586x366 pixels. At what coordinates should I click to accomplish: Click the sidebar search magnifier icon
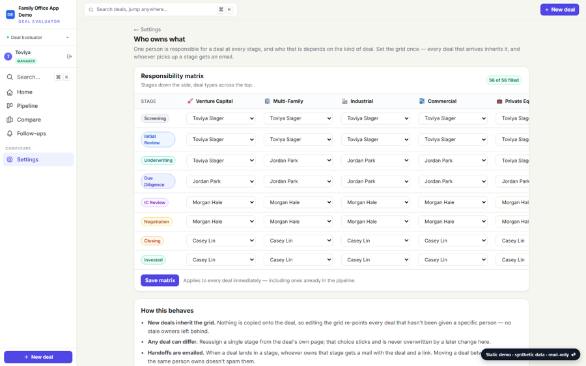10,77
